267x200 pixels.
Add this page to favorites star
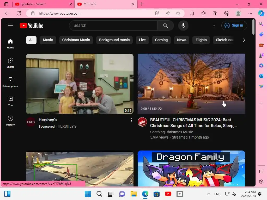[x=178, y=13]
